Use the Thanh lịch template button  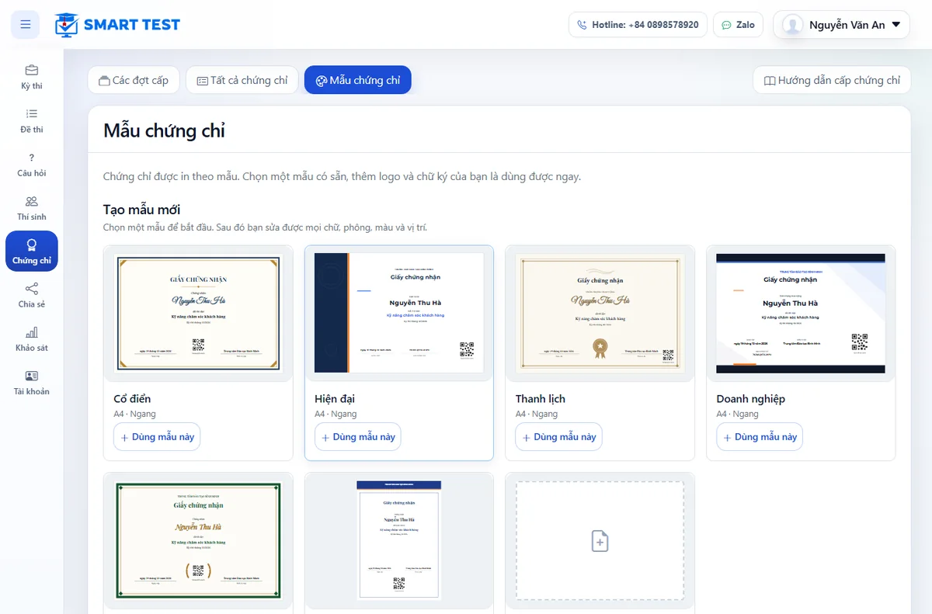coord(558,437)
